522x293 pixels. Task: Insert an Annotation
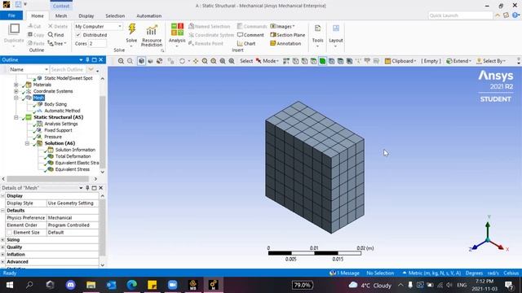(285, 43)
